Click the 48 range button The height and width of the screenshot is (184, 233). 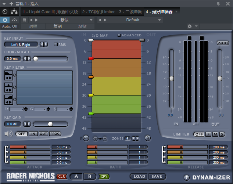pos(86,138)
